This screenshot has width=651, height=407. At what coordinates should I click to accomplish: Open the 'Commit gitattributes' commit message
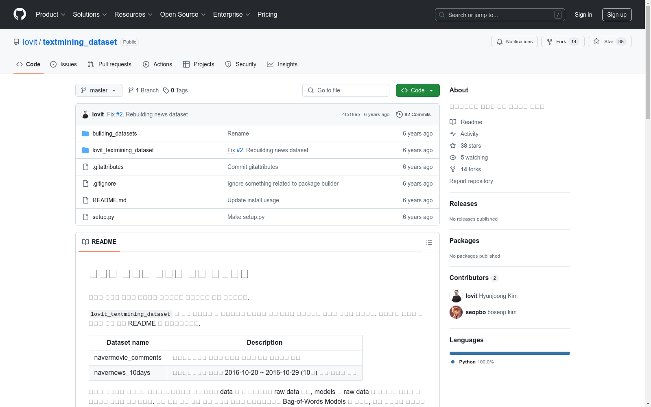click(x=253, y=167)
